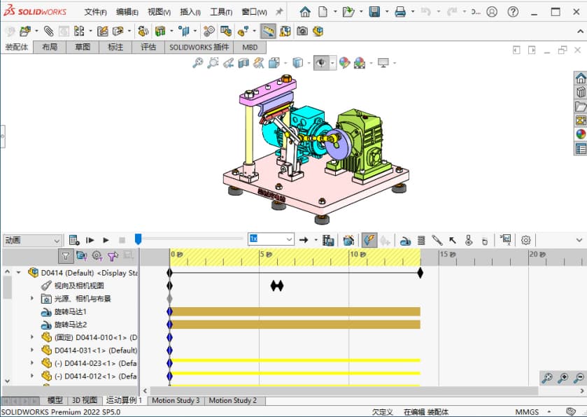Toggle Hide/Show Items eye icon
This screenshot has width=587, height=417.
[x=321, y=63]
